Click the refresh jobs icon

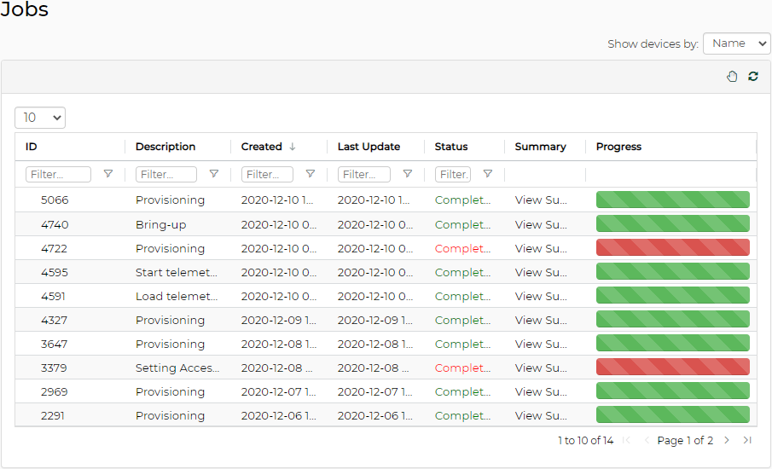pyautogui.click(x=753, y=77)
